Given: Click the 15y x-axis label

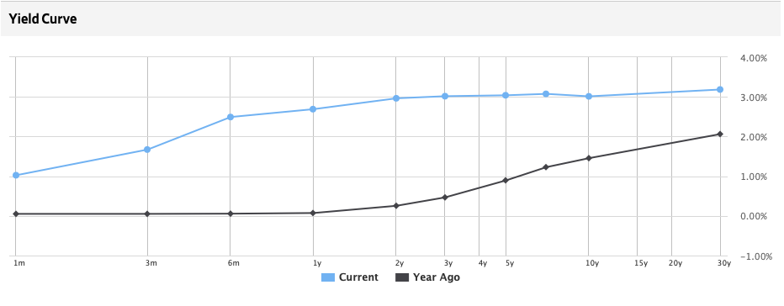Looking at the screenshot, I should [641, 263].
